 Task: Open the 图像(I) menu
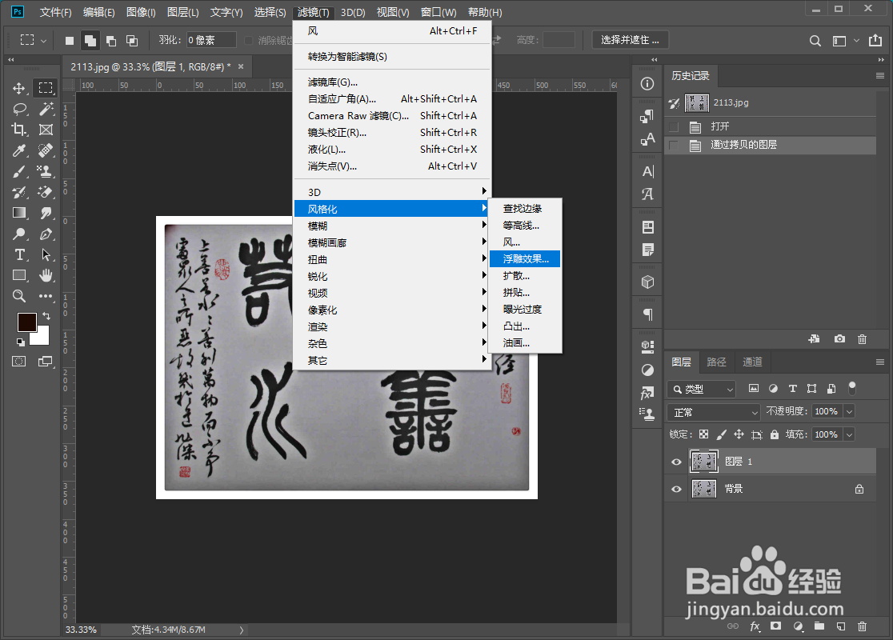tap(141, 12)
